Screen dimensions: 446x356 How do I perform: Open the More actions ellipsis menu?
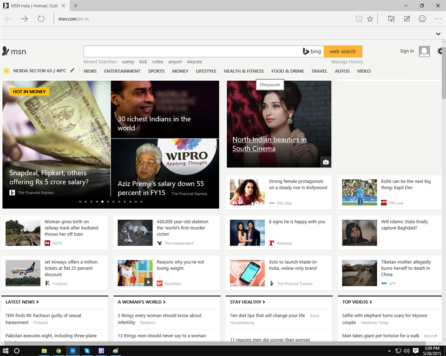coord(437,19)
